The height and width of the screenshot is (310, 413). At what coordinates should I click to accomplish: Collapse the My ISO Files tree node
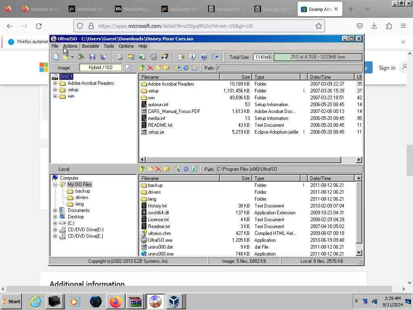tap(55, 184)
